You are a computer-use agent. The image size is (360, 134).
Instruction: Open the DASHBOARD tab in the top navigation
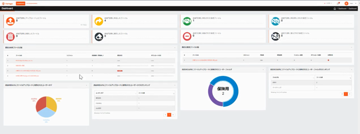21,4
